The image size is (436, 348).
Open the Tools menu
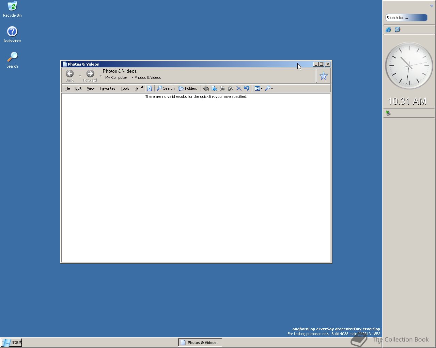tap(125, 88)
